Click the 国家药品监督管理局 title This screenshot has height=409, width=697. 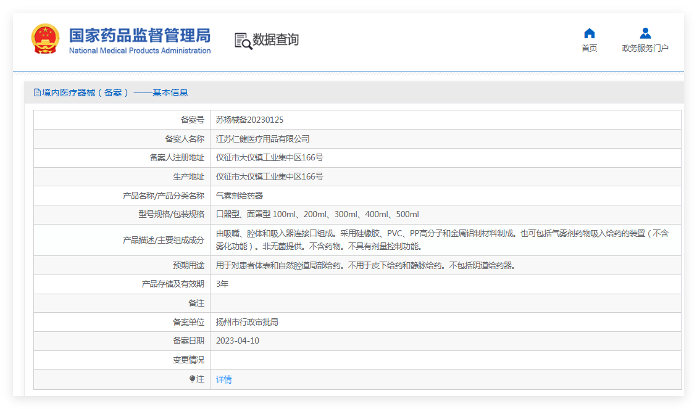[140, 35]
